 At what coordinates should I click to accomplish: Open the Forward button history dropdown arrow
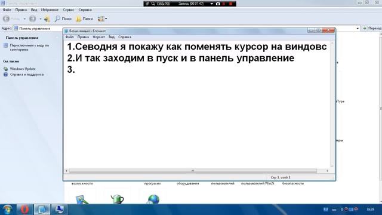tap(40, 19)
